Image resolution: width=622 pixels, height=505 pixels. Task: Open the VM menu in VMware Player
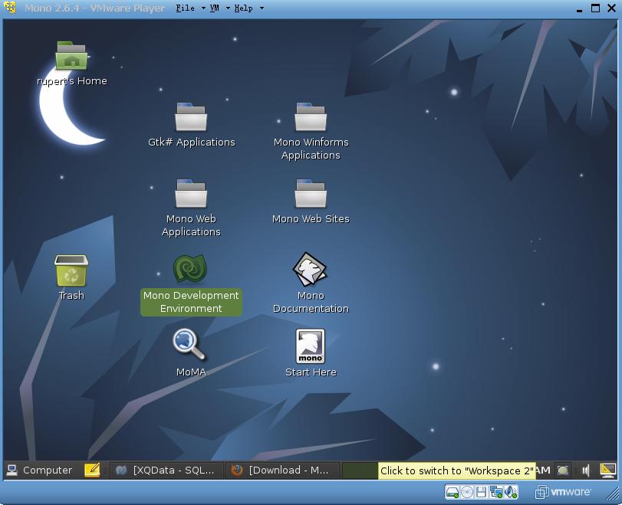tap(214, 8)
